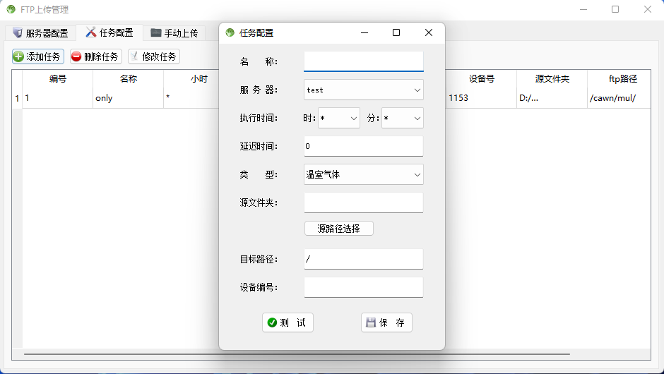Click the shield icon on 服务器配置 tab
664x374 pixels.
[18, 32]
